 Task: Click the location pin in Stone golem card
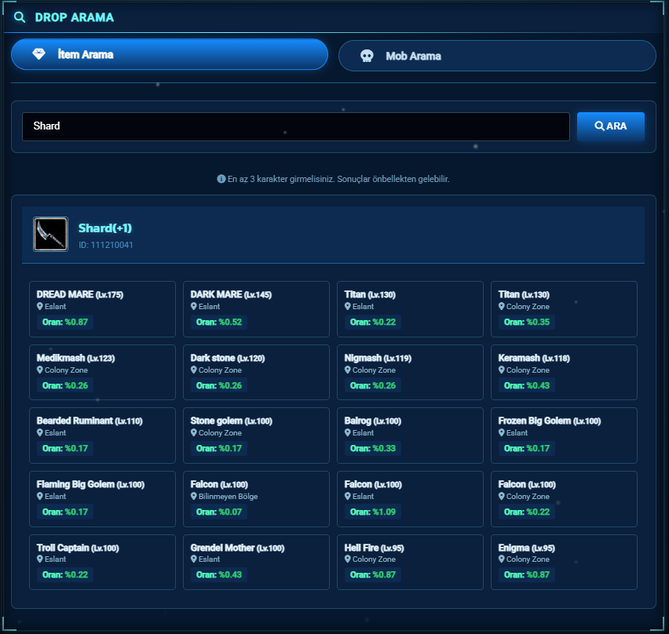pos(194,432)
